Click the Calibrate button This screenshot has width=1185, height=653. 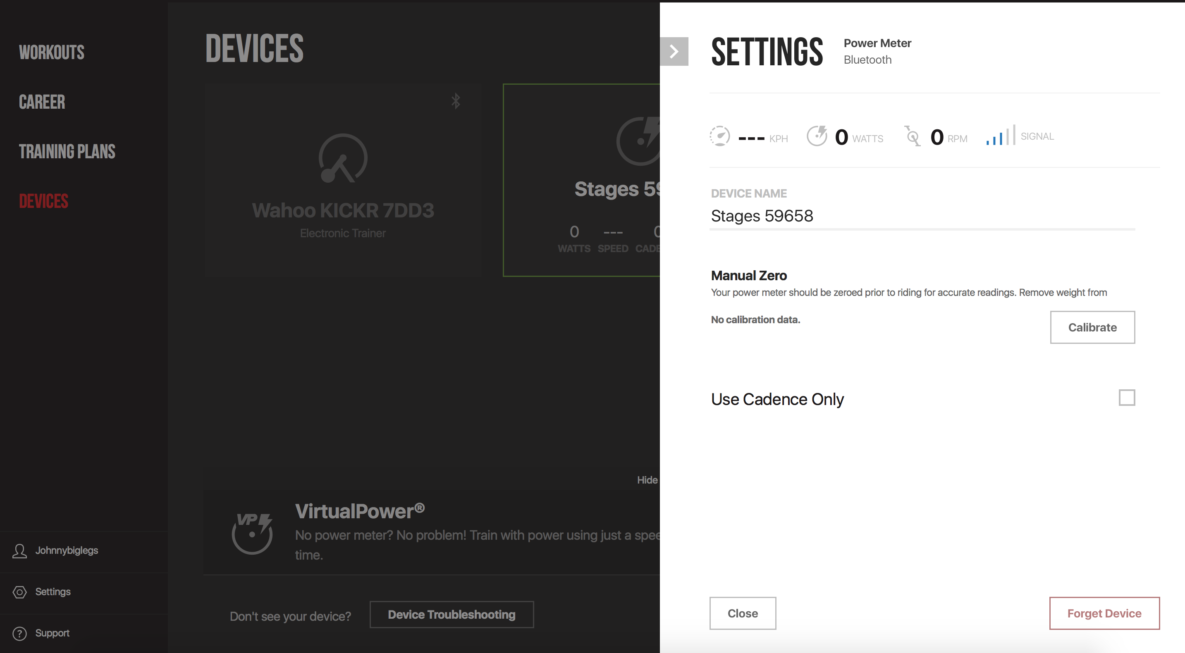pyautogui.click(x=1092, y=327)
